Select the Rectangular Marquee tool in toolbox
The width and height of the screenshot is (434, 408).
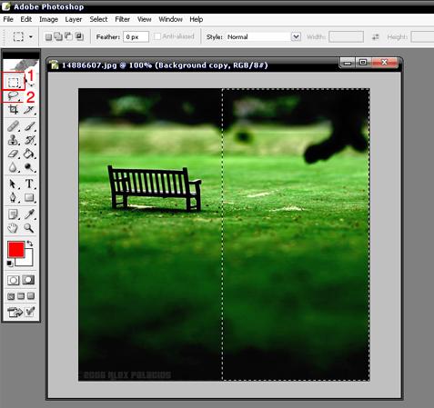[x=13, y=82]
